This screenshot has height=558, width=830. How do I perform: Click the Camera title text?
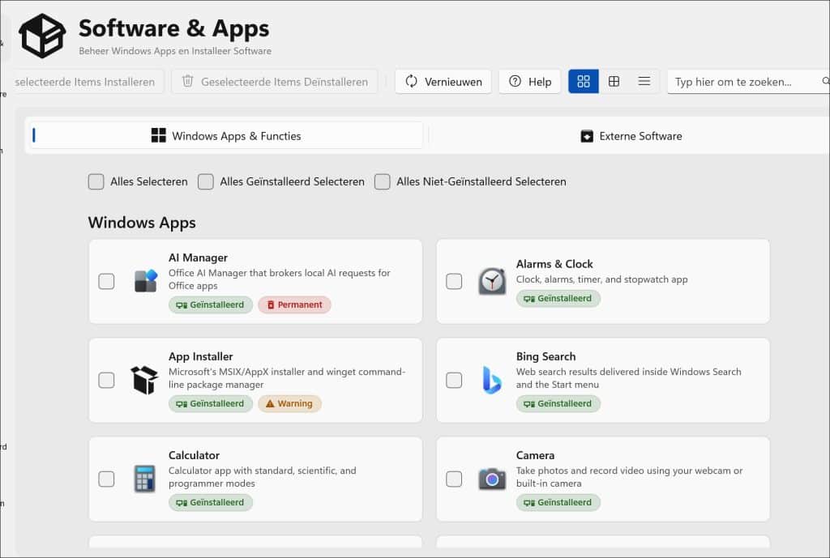tap(535, 455)
